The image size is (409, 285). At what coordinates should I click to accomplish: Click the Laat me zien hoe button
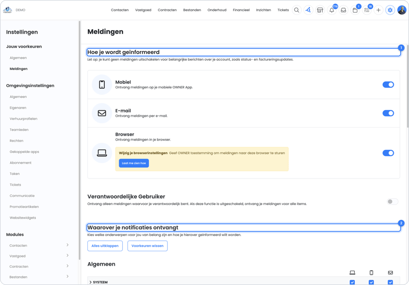click(x=134, y=163)
